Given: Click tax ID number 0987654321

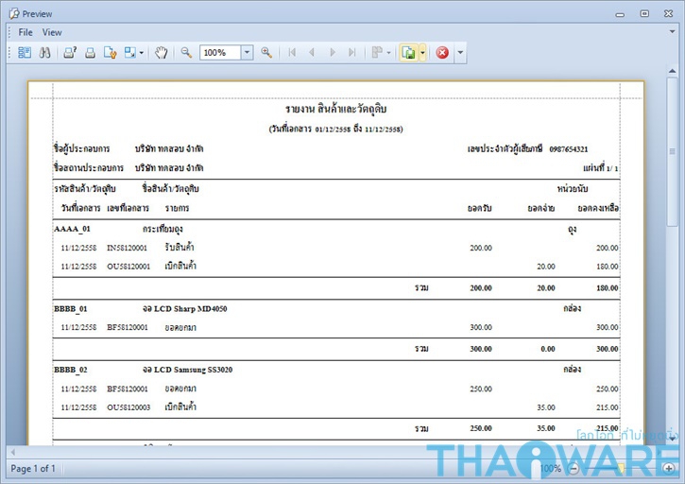Looking at the screenshot, I should [569, 149].
